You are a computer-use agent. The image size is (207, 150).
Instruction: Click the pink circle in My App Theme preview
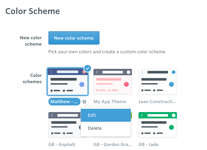(x=126, y=84)
